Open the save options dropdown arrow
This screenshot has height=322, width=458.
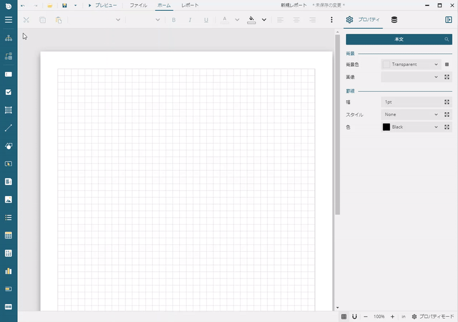[76, 5]
